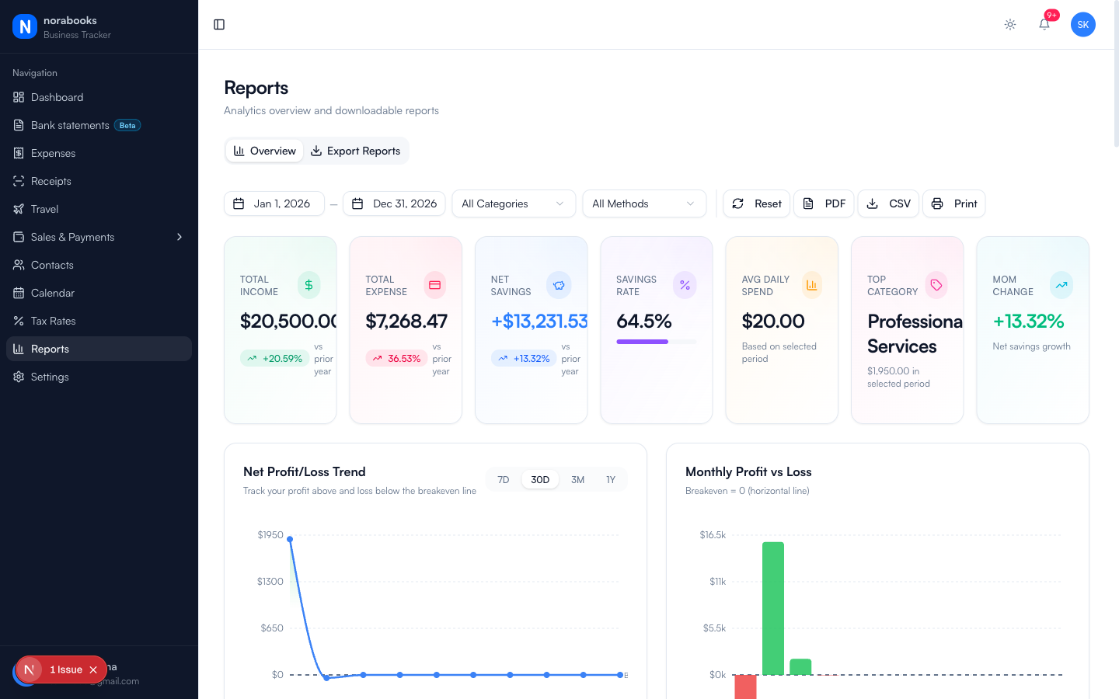Download report as CSV
Viewport: 1119px width, 699px height.
(888, 203)
